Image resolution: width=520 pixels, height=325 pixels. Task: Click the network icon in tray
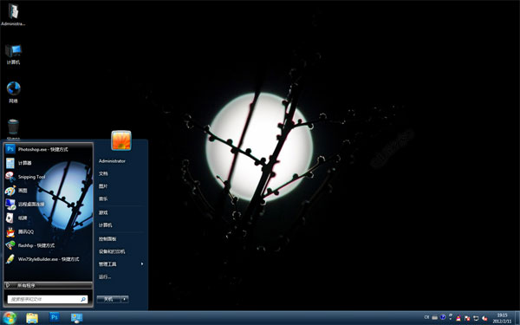click(476, 318)
